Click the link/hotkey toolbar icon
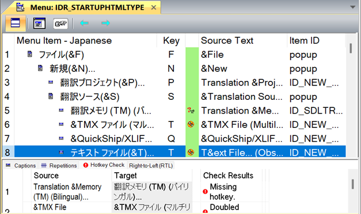The width and height of the screenshot is (361, 214). 60,24
